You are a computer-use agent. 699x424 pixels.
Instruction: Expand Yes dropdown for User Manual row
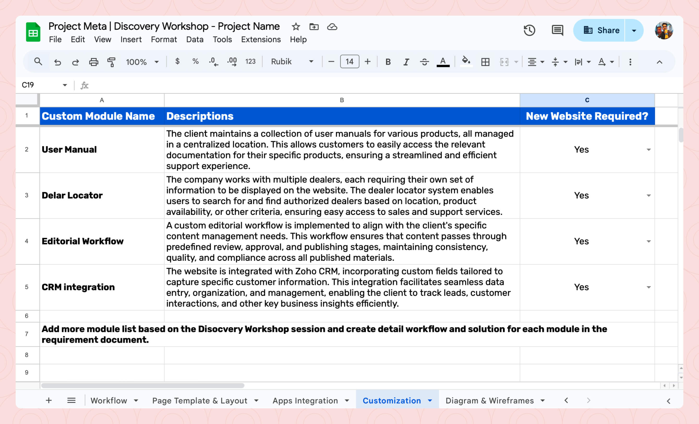648,150
